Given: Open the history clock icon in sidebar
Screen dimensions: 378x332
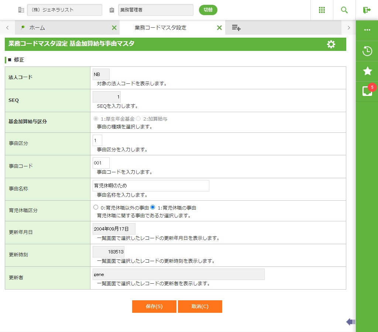Looking at the screenshot, I should 367,51.
